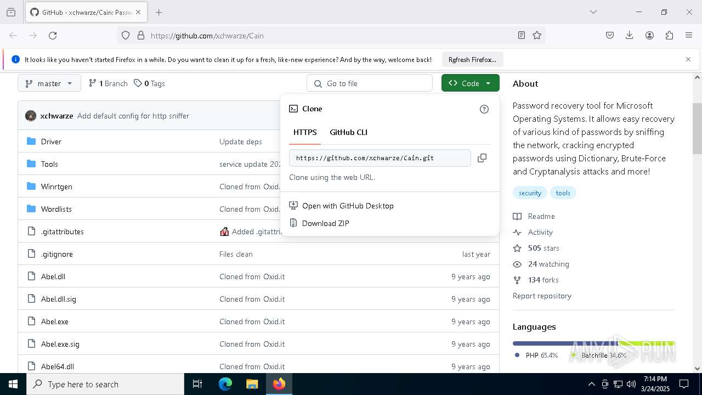Open the Activity link
The height and width of the screenshot is (395, 702).
(540, 232)
